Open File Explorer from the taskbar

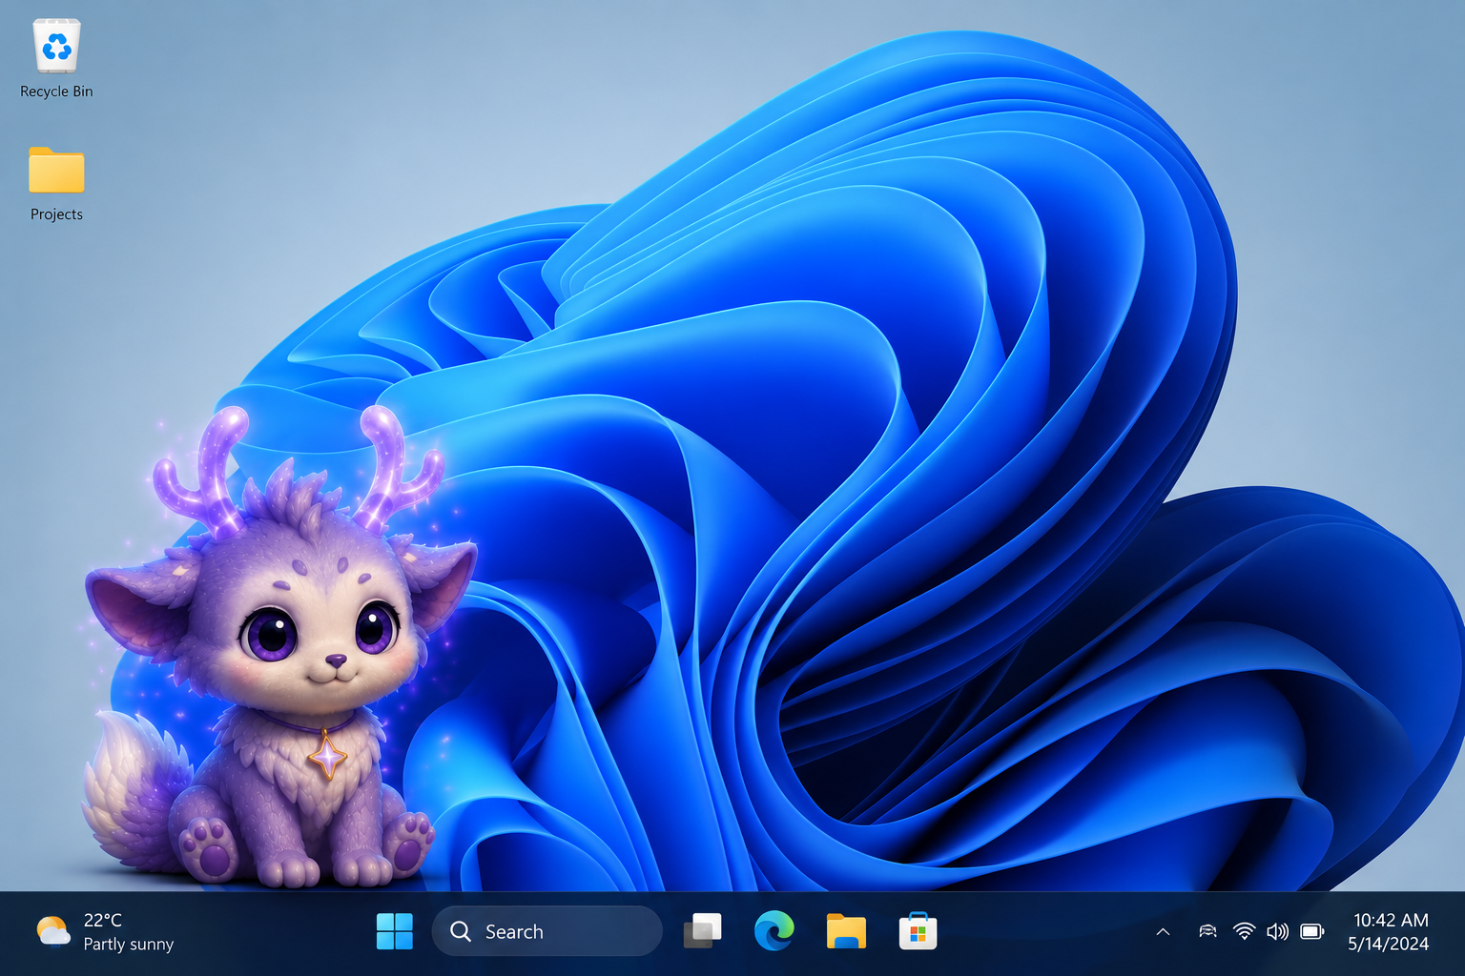tap(846, 931)
